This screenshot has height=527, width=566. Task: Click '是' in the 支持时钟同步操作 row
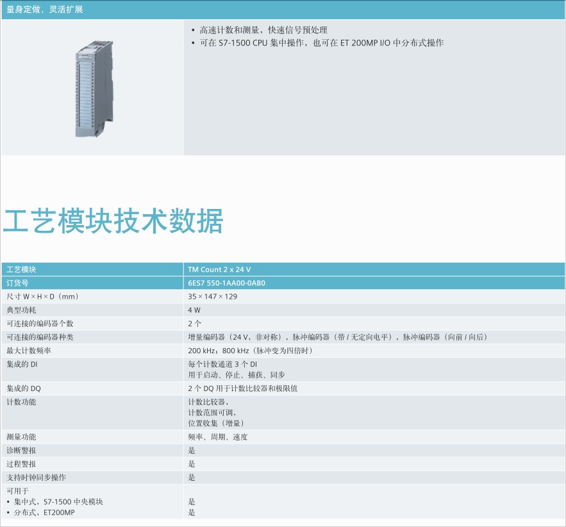point(191,478)
